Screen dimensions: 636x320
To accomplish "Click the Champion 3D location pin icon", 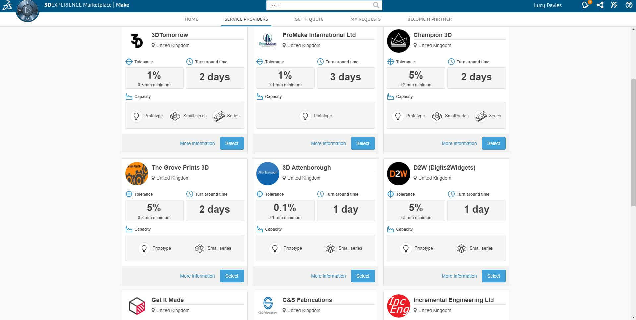I will (415, 45).
